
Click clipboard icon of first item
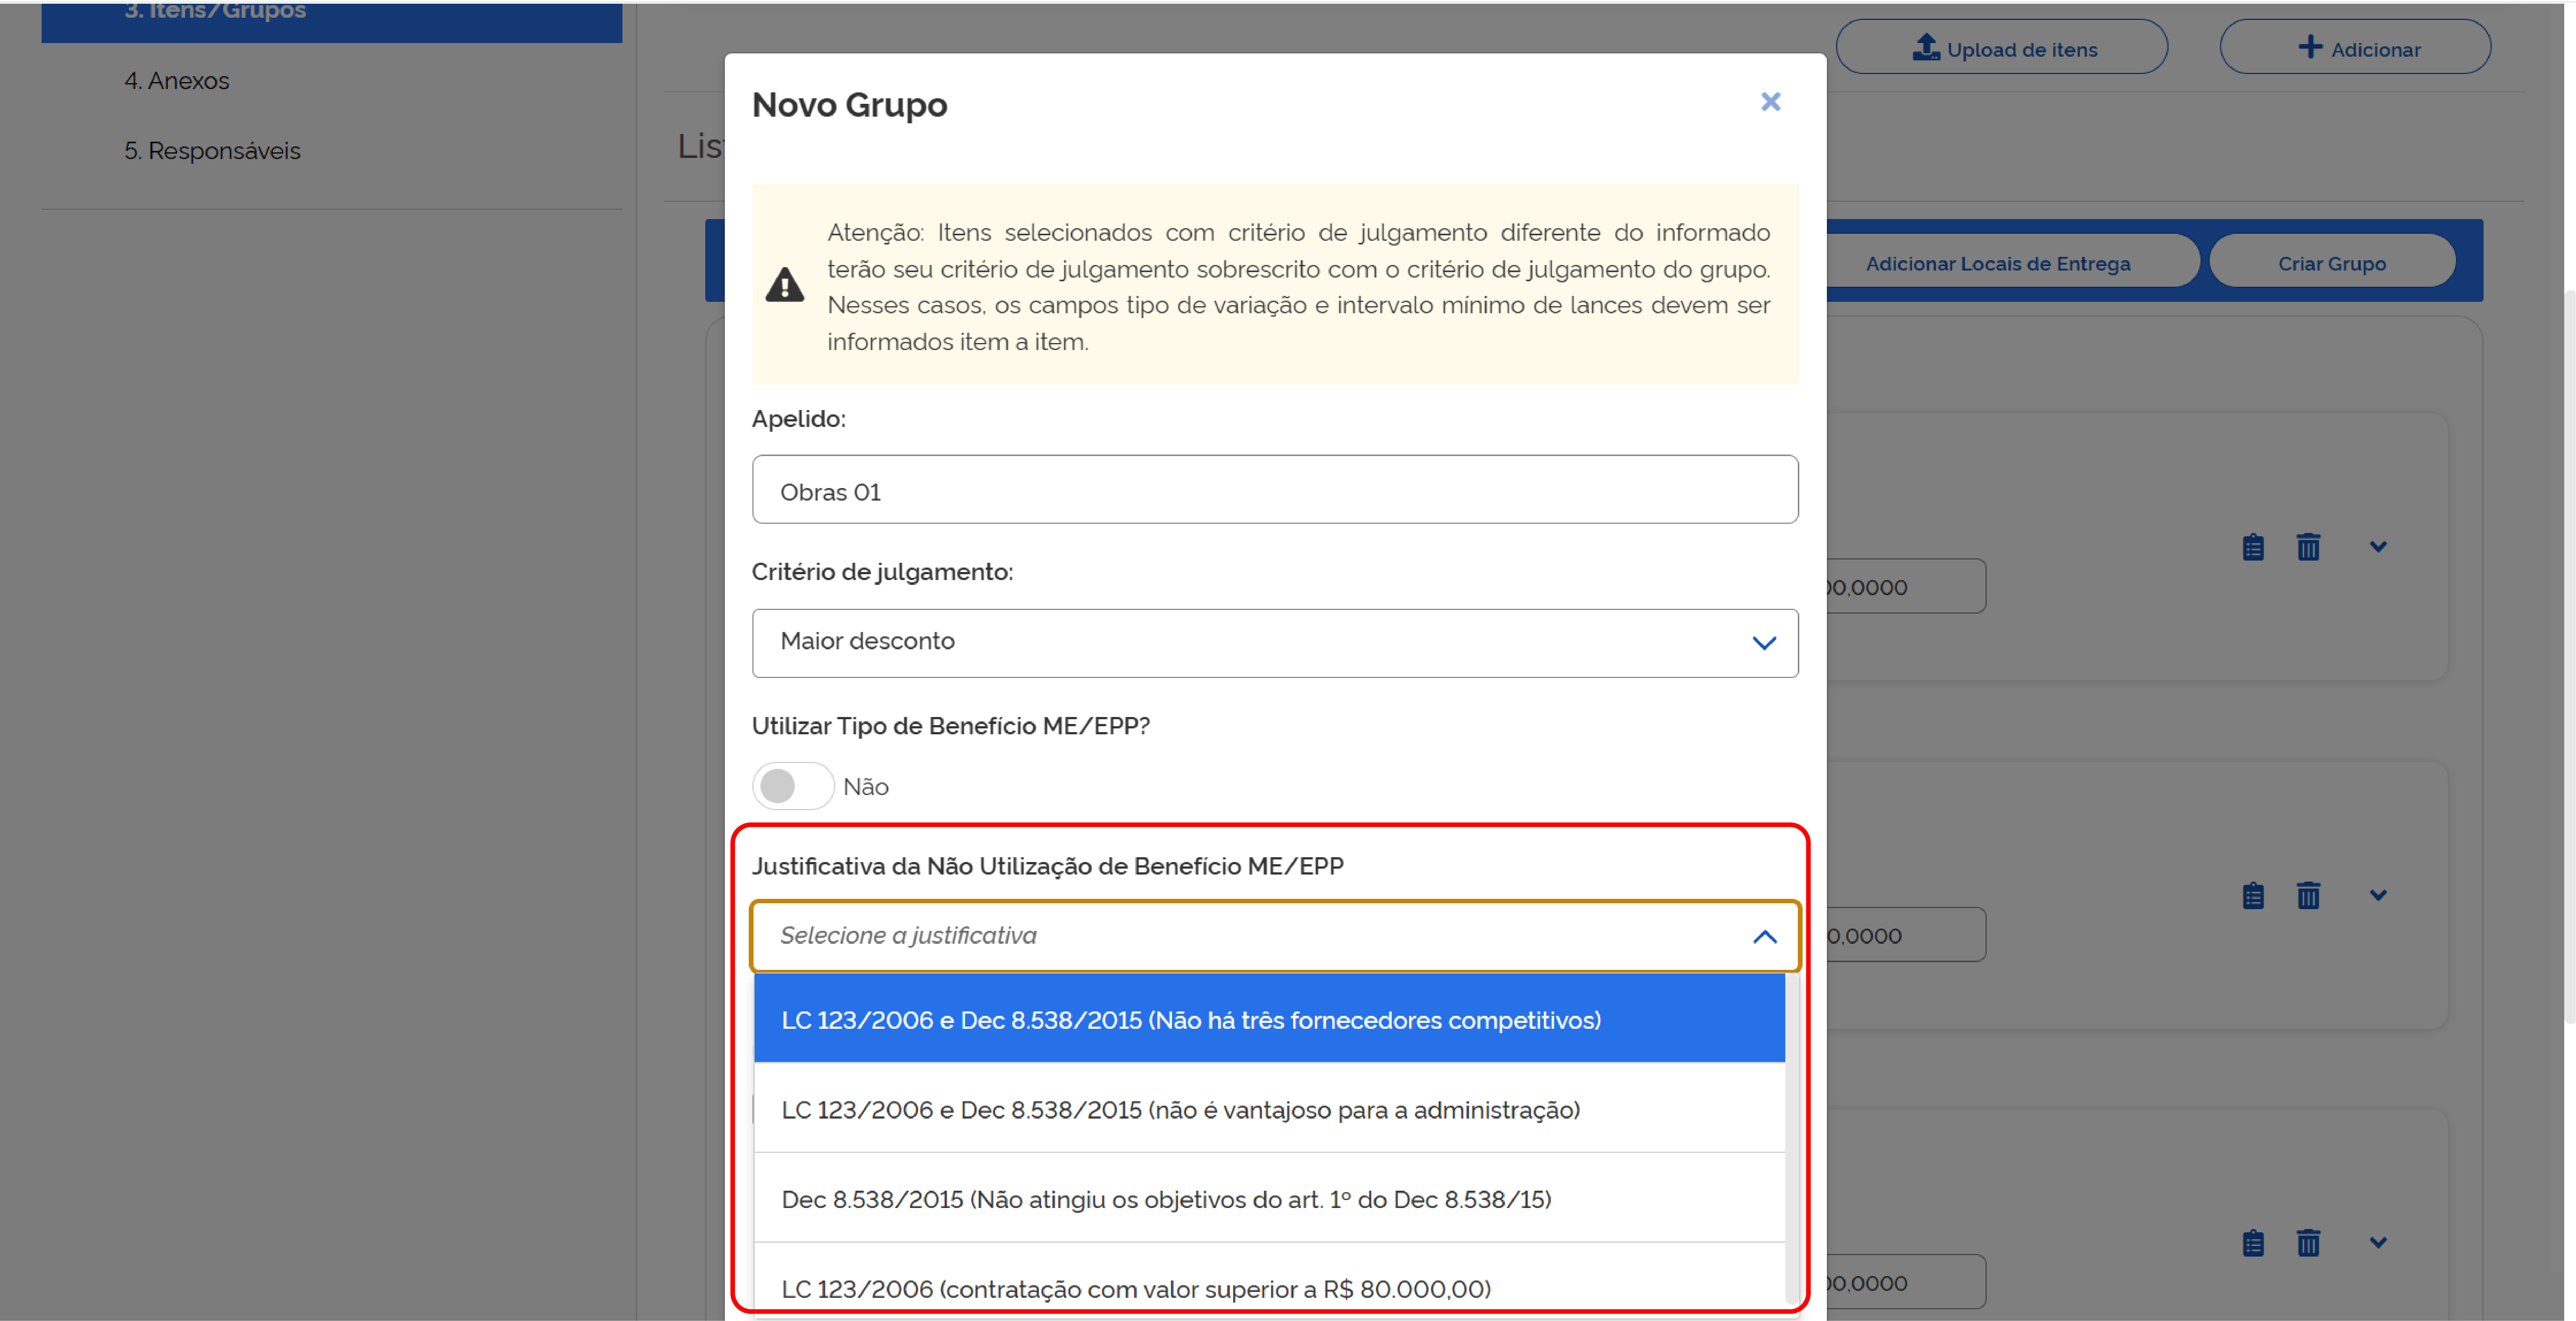tap(2253, 547)
